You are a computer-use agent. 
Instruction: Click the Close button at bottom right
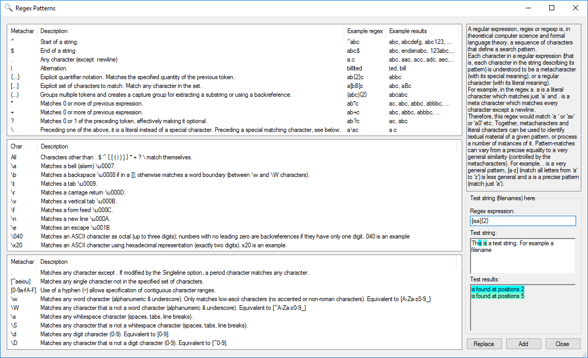pyautogui.click(x=562, y=344)
